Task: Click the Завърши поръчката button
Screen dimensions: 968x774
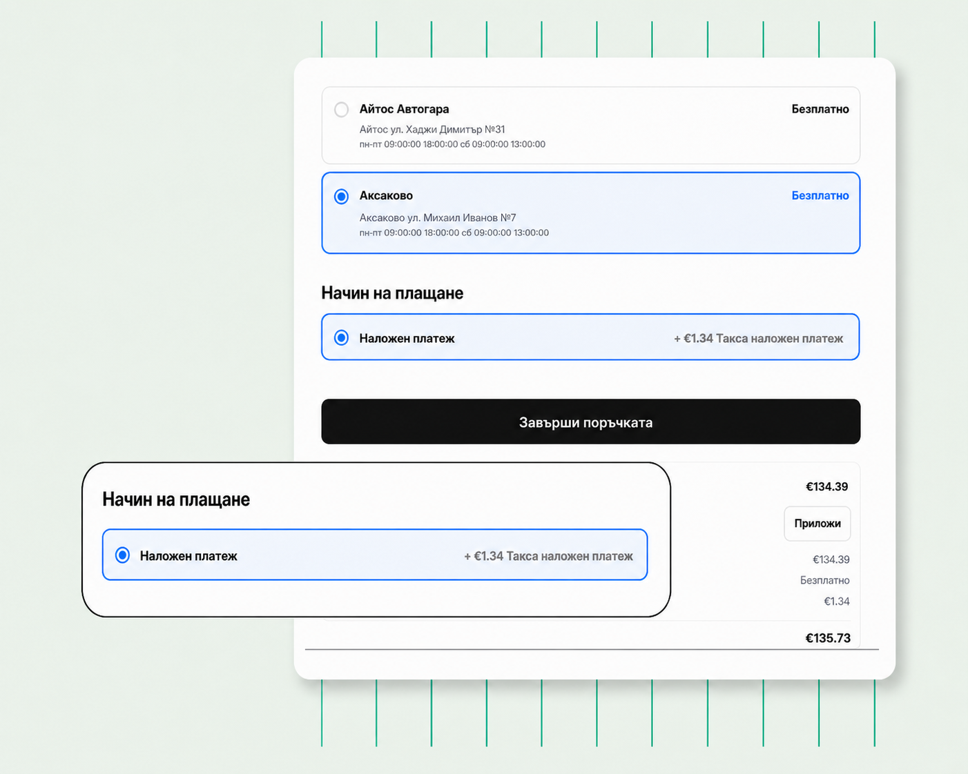Action: click(x=591, y=421)
